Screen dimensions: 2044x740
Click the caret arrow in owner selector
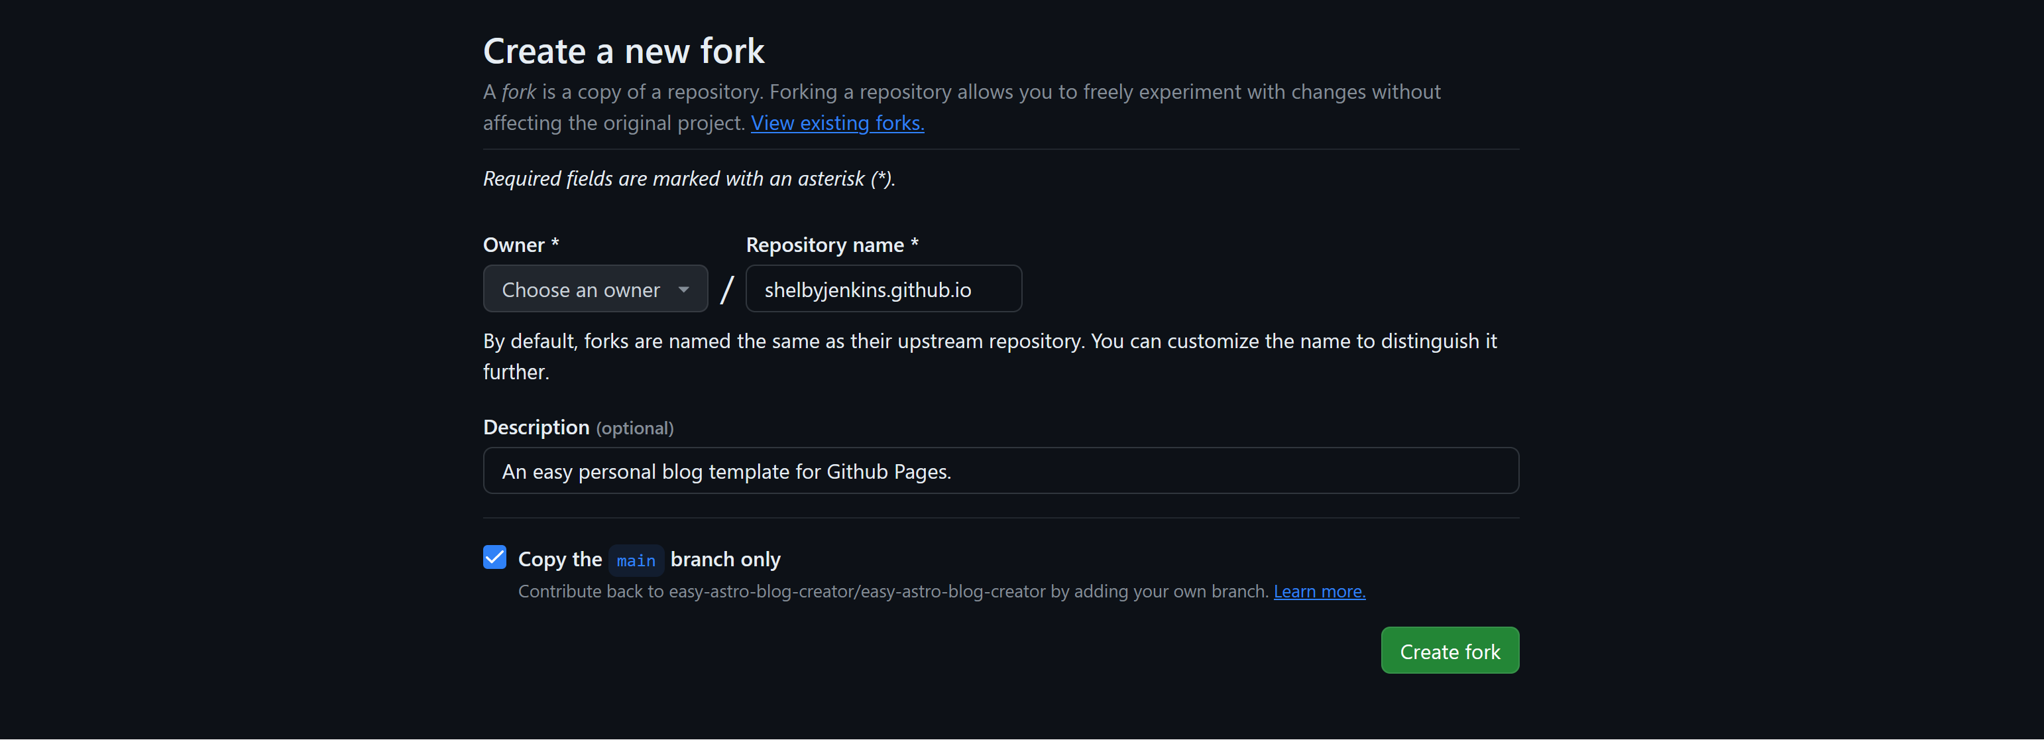[683, 290]
